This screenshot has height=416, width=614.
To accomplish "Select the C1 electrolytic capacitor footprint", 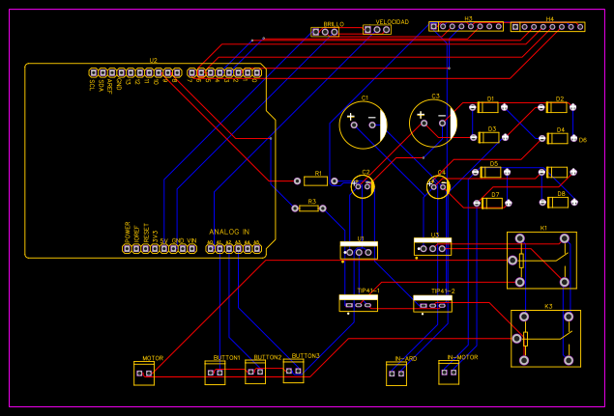I will coord(363,125).
